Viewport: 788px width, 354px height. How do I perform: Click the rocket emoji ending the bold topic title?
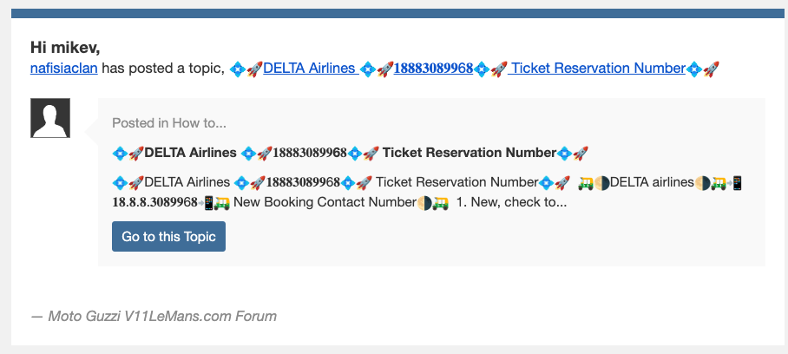pyautogui.click(x=581, y=153)
